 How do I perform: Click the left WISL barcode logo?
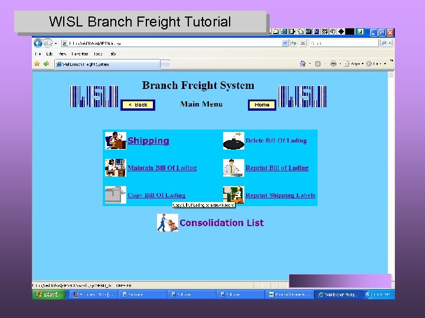pyautogui.click(x=94, y=97)
